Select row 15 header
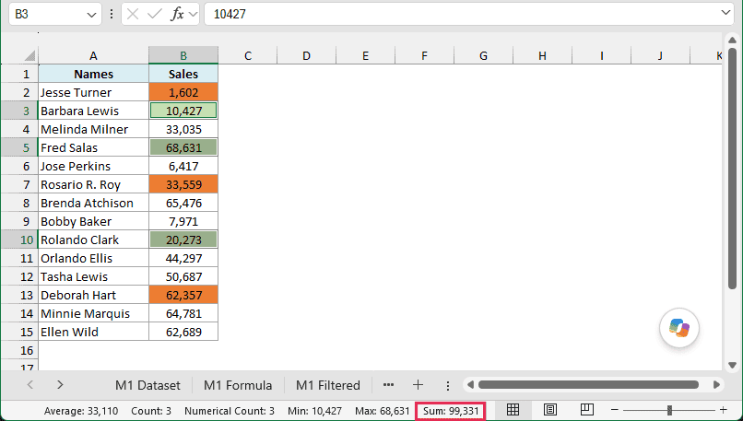The width and height of the screenshot is (743, 421). (20, 332)
